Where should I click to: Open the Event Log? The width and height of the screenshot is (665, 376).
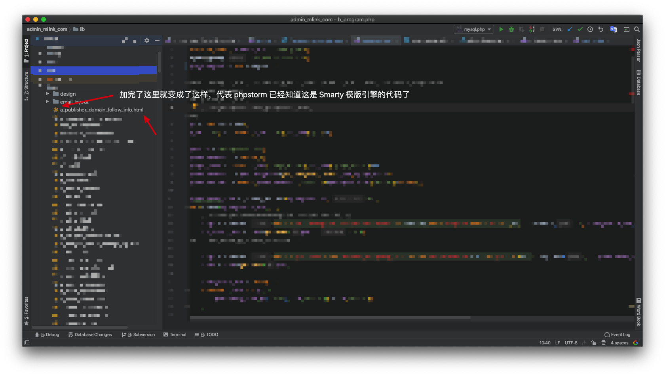coord(617,334)
